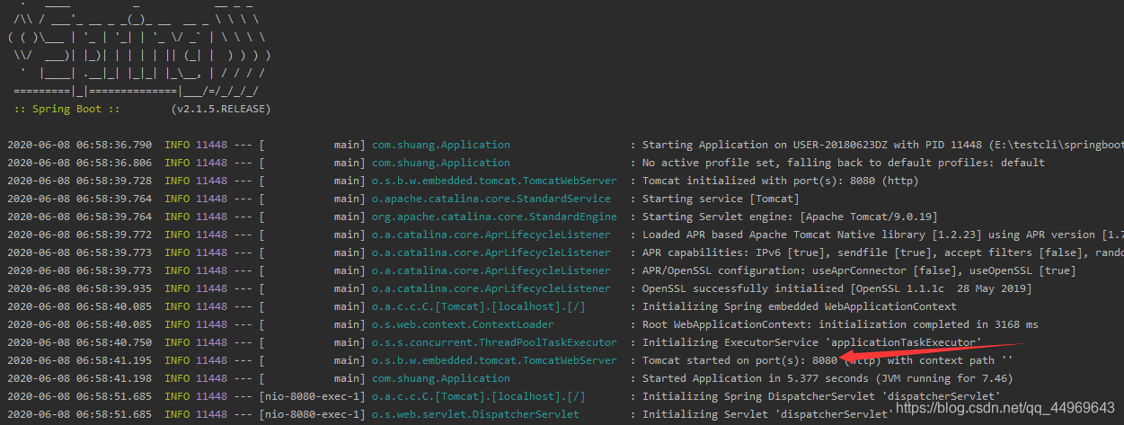Click the 'Tomcat started on port(s): 8080' message

click(x=739, y=360)
